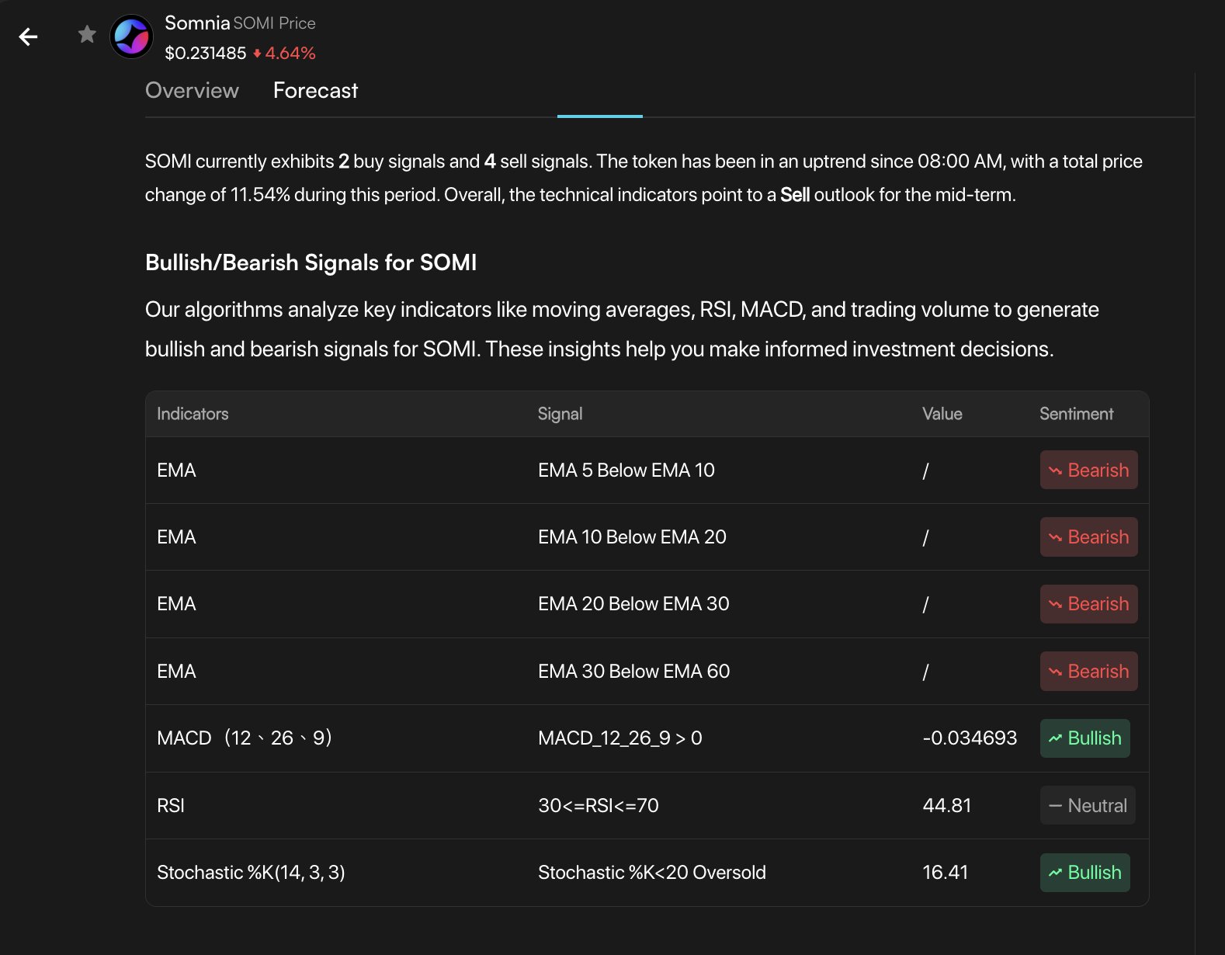This screenshot has width=1225, height=955.
Task: Toggle the favorite star icon
Action: [87, 34]
